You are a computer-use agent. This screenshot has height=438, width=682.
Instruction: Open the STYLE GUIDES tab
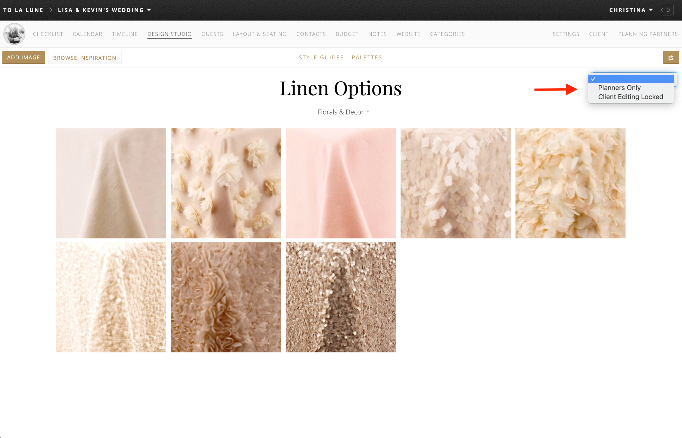(x=321, y=57)
